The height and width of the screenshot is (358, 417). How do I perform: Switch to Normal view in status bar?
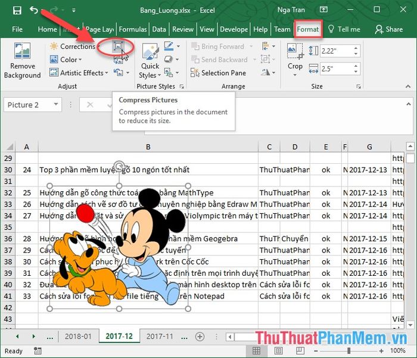coord(257,351)
